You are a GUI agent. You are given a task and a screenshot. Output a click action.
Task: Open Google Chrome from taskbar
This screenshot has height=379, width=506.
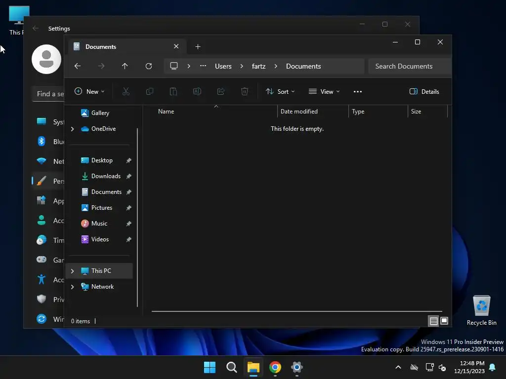point(275,367)
